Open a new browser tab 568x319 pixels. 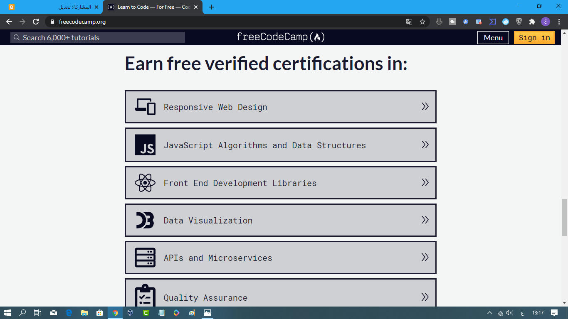pyautogui.click(x=212, y=7)
